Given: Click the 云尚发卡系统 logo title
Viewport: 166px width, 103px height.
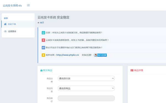Looking at the screenshot, I should (x=11, y=6).
